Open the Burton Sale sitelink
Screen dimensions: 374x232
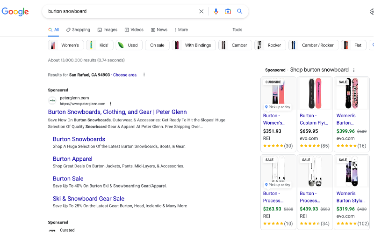click(x=68, y=179)
